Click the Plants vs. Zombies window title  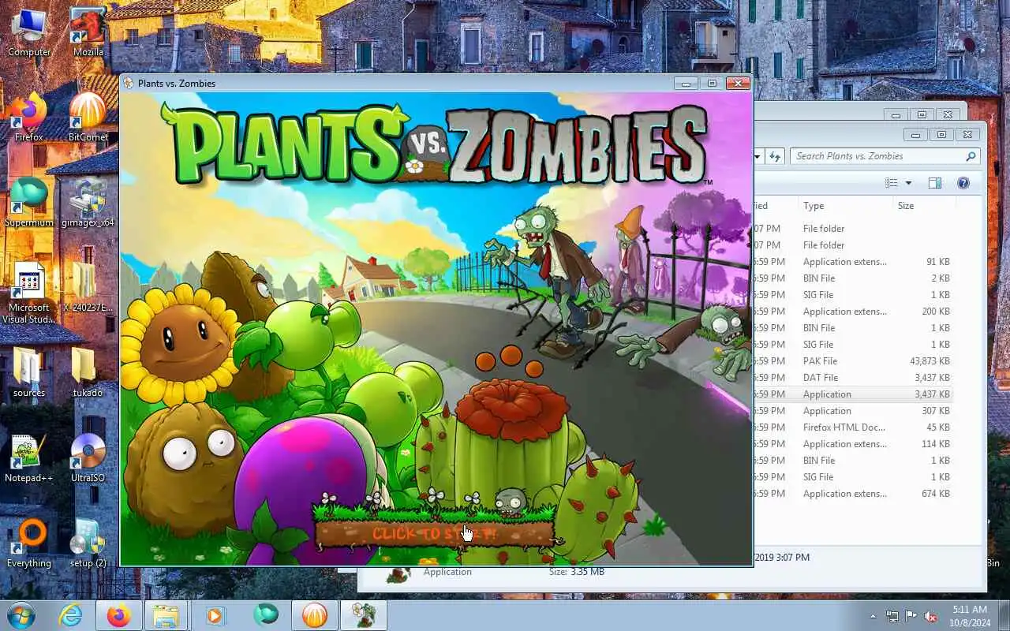coord(177,84)
